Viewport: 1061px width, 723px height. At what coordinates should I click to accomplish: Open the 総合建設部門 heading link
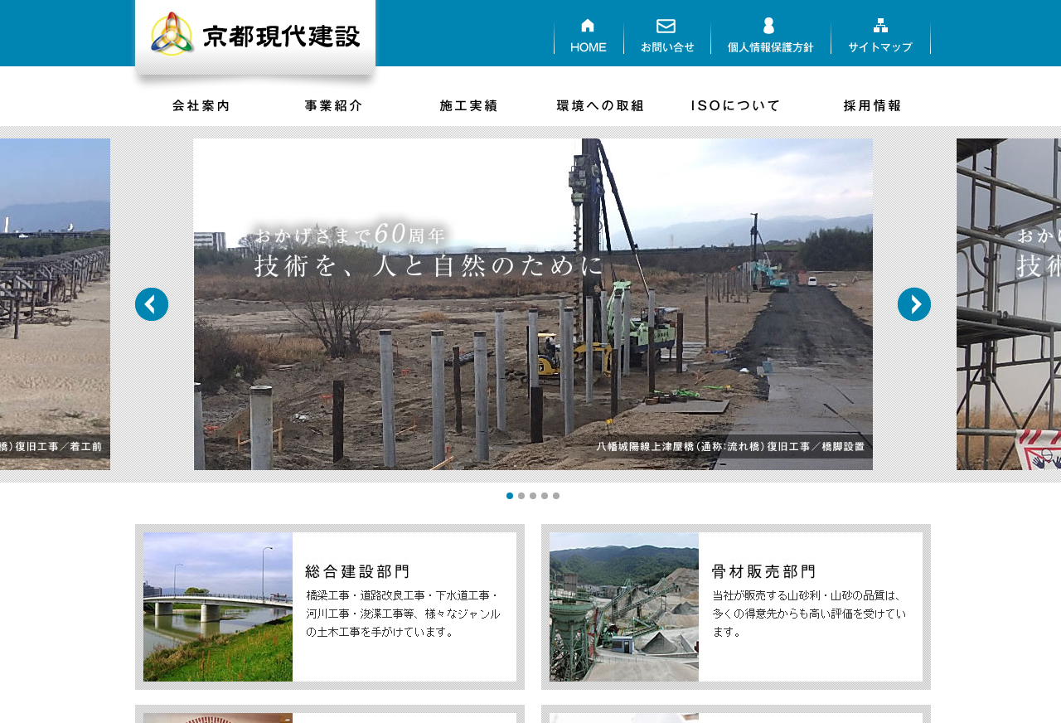coord(357,571)
